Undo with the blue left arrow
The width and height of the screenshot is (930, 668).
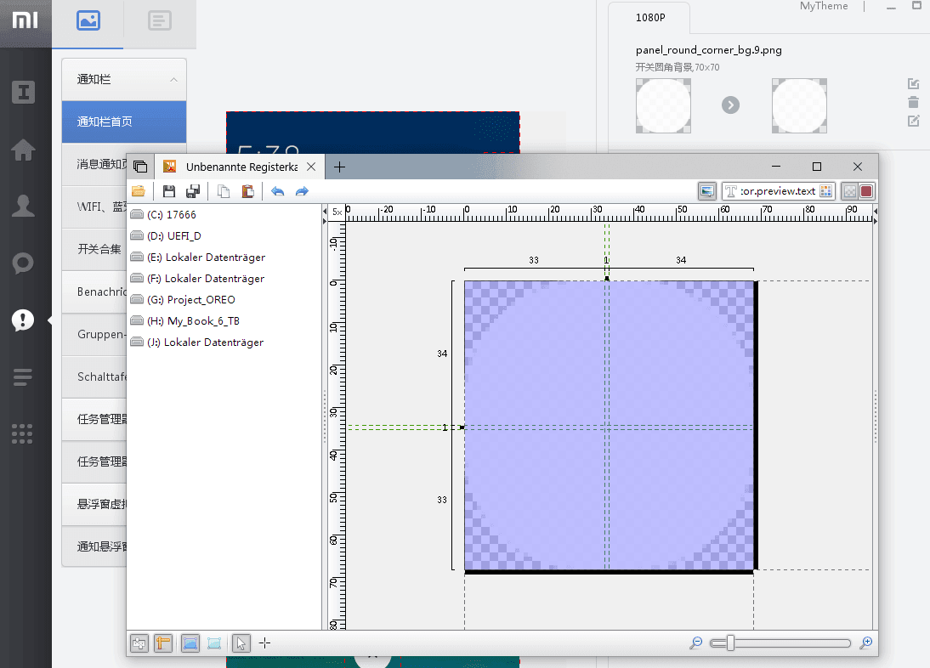278,191
